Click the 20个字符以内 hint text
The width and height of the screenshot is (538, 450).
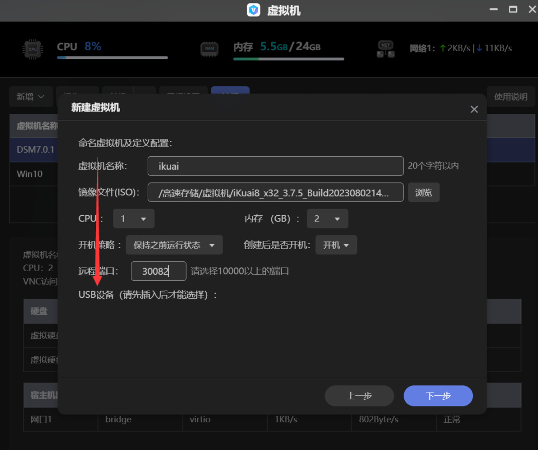click(x=433, y=166)
